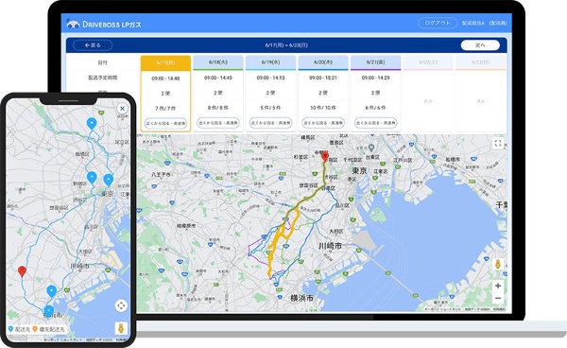Open 利用規約 link on laptop map footer

499,309
